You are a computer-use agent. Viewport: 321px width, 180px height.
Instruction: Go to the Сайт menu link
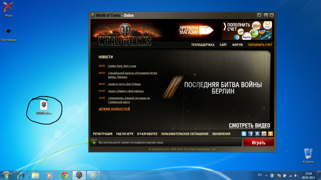223,45
